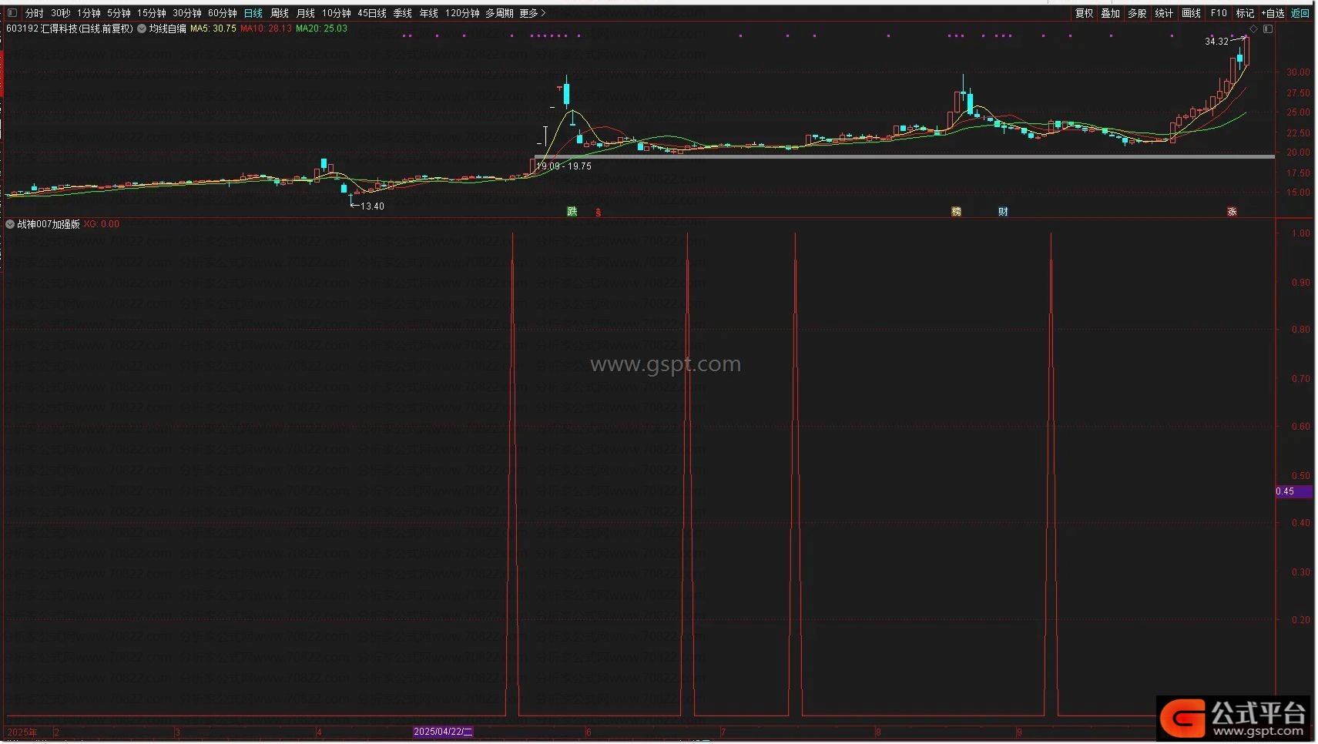
Task: Click the diamond icon above the price axis
Action: coord(1253,29)
